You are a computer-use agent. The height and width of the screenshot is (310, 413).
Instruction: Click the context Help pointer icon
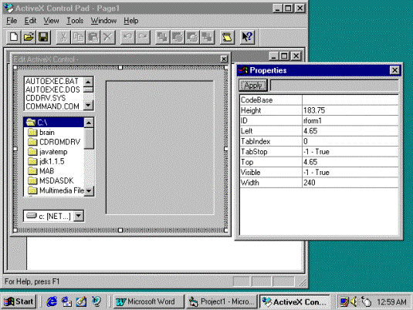[247, 37]
